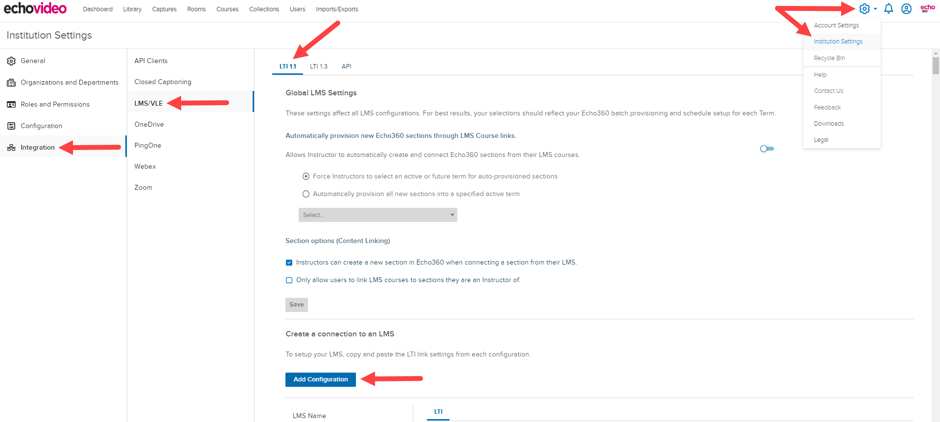Screen dimensions: 940x422
Task: Uncheck Instructors can create a new section
Action: coord(289,263)
